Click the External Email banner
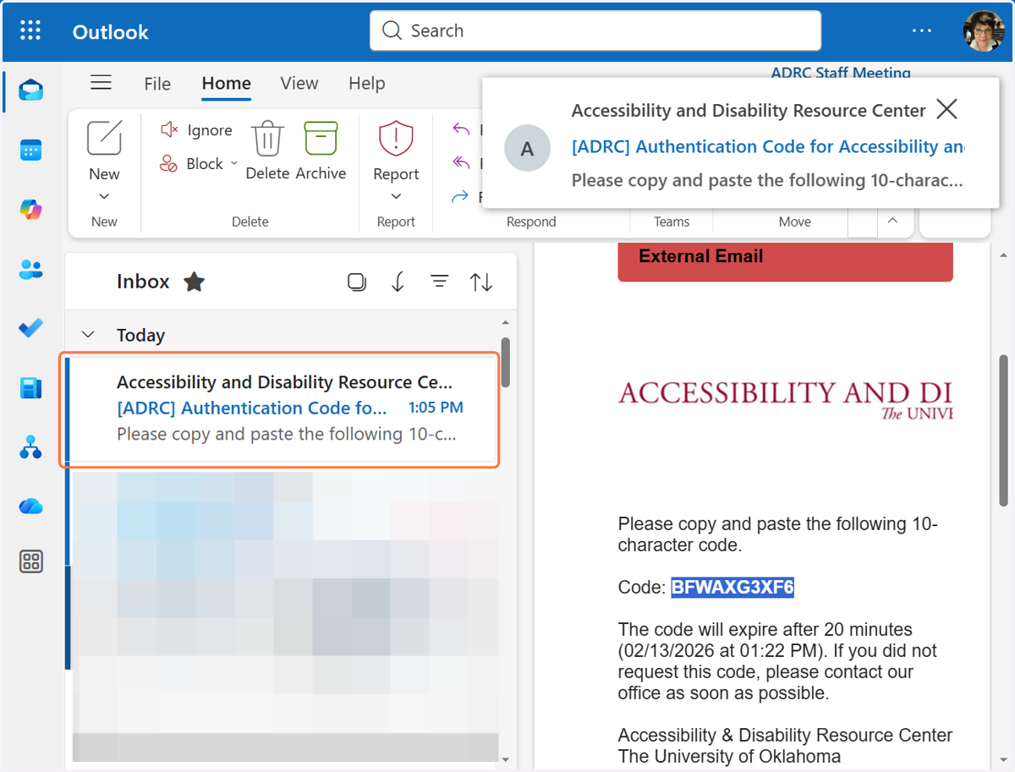 click(x=785, y=261)
